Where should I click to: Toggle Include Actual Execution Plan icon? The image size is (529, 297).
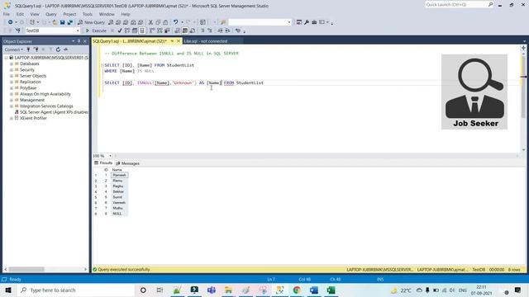pyautogui.click(x=152, y=31)
